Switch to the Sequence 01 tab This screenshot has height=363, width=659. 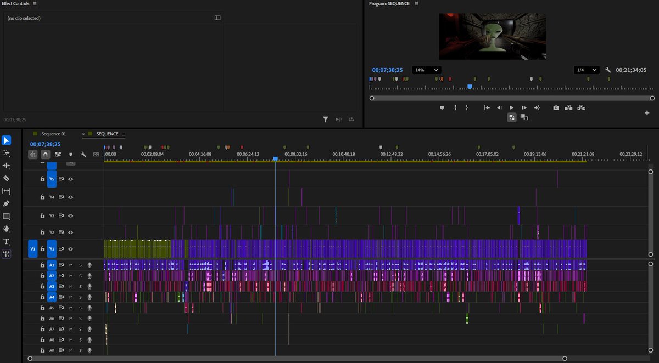tap(53, 134)
